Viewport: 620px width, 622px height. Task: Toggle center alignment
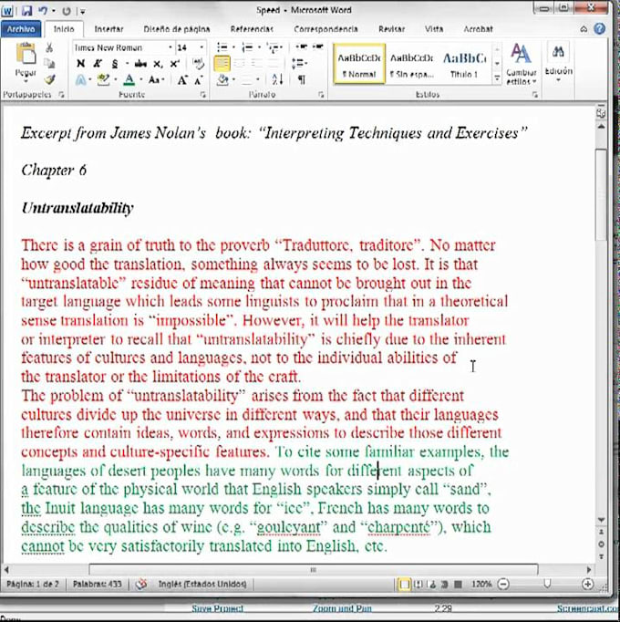(x=239, y=64)
